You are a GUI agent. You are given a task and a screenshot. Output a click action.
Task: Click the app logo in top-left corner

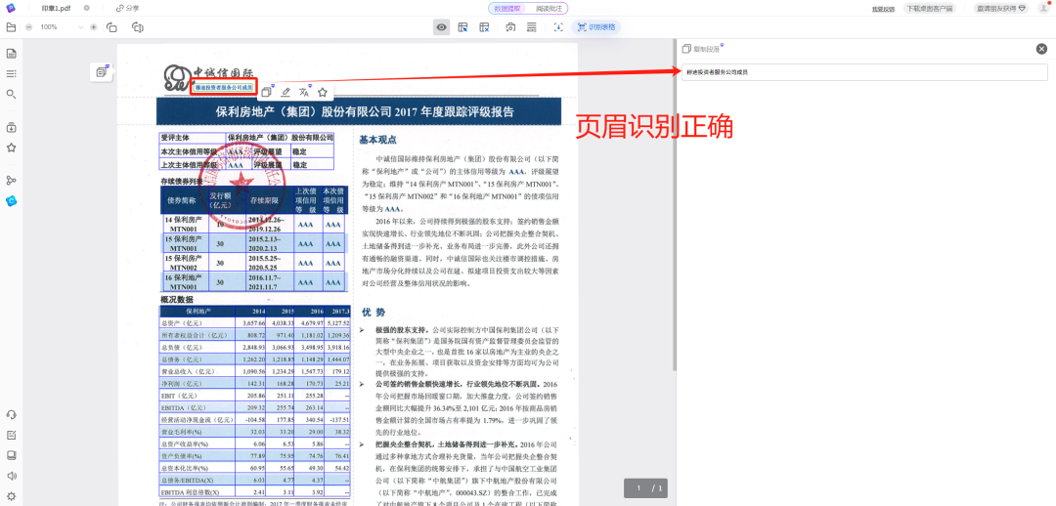(10, 8)
